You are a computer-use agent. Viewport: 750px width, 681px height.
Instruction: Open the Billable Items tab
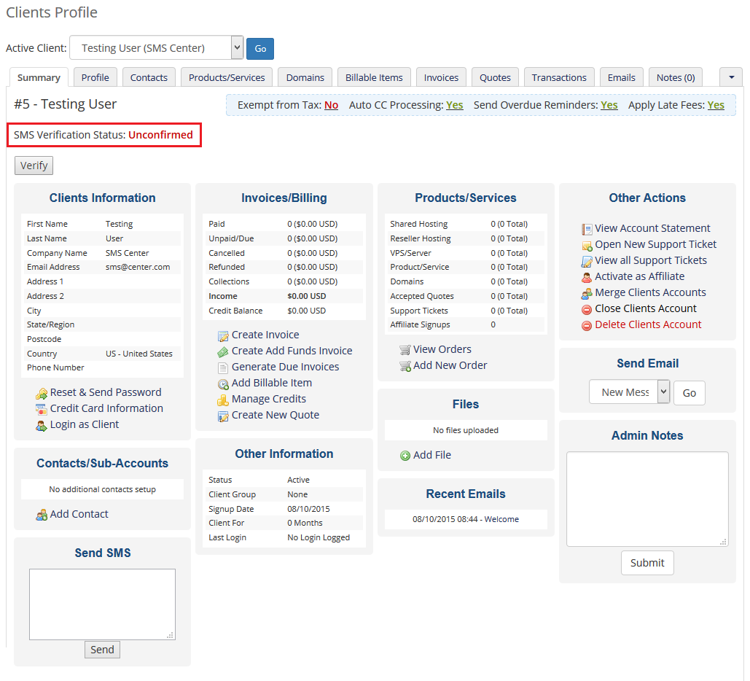pyautogui.click(x=374, y=77)
